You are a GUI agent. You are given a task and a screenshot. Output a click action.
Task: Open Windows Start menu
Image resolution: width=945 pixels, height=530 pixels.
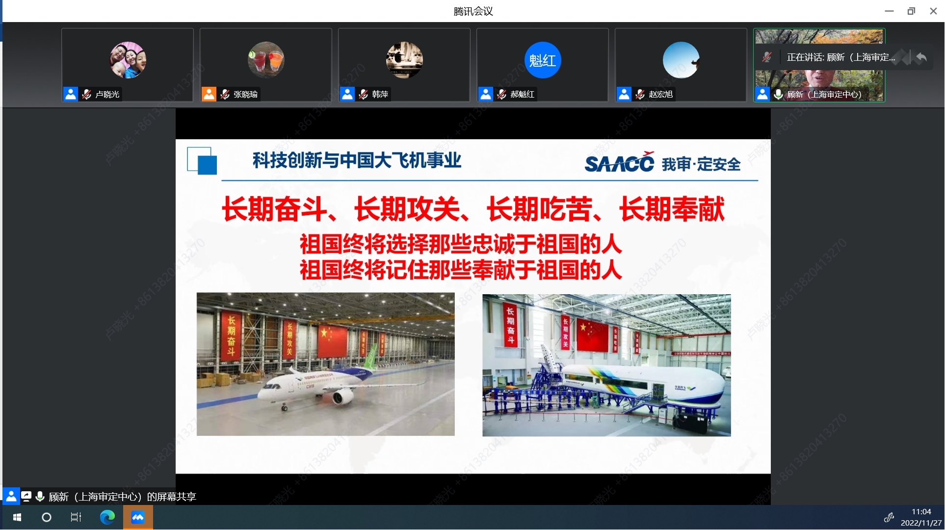coord(17,517)
